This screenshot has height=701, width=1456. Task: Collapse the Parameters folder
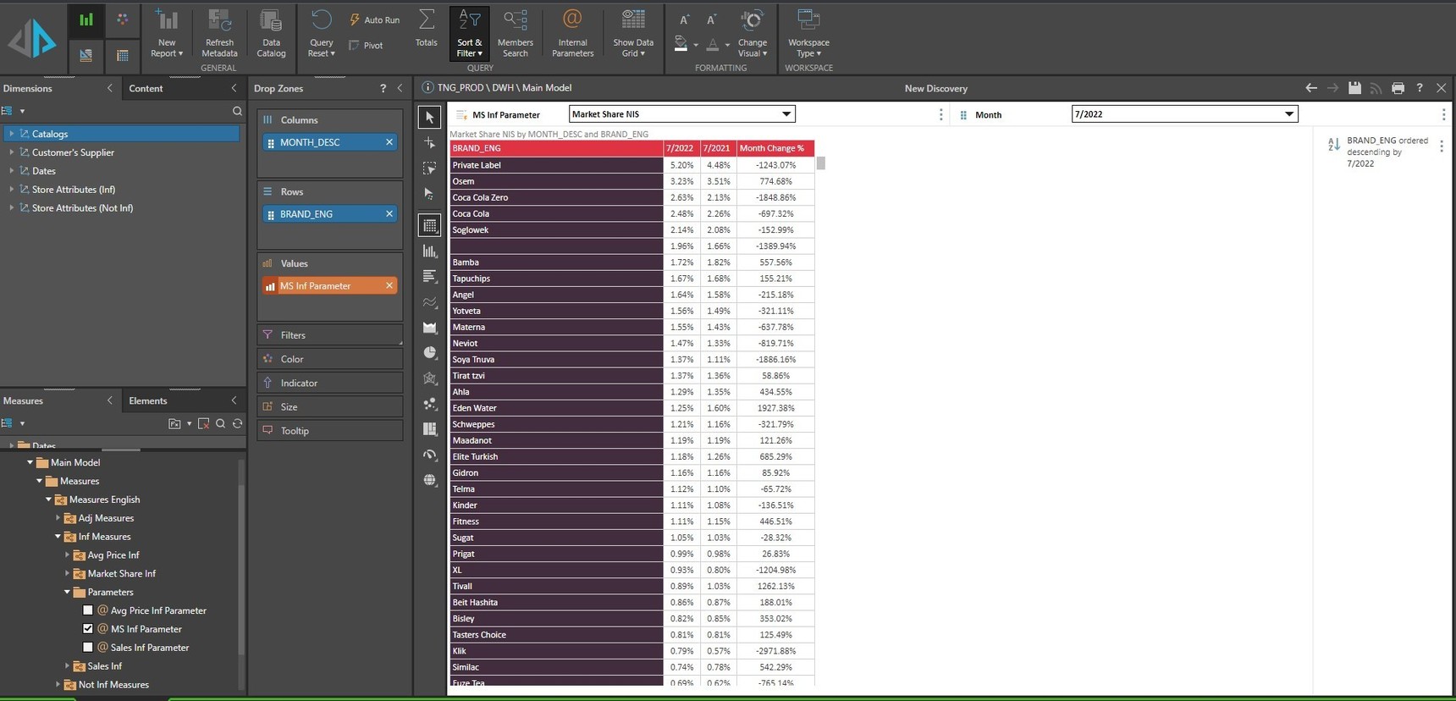click(x=67, y=593)
